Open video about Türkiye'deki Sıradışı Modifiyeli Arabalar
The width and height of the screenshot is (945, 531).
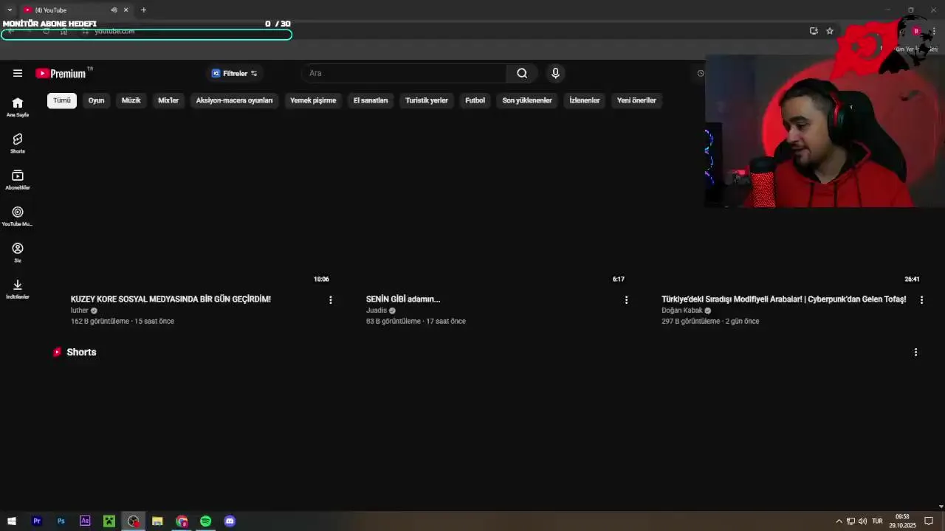tap(784, 299)
